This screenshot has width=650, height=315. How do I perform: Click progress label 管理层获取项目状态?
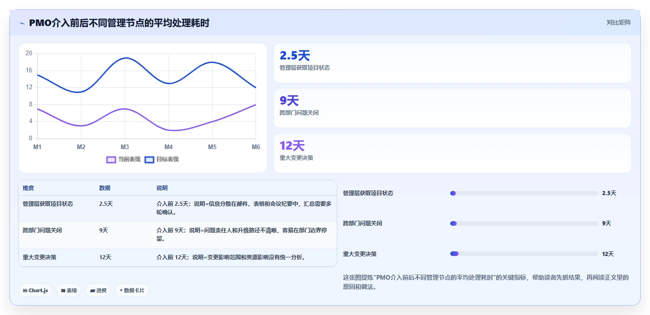coord(368,193)
